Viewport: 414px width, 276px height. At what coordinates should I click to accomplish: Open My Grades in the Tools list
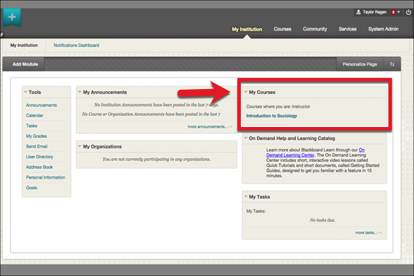[x=36, y=137]
